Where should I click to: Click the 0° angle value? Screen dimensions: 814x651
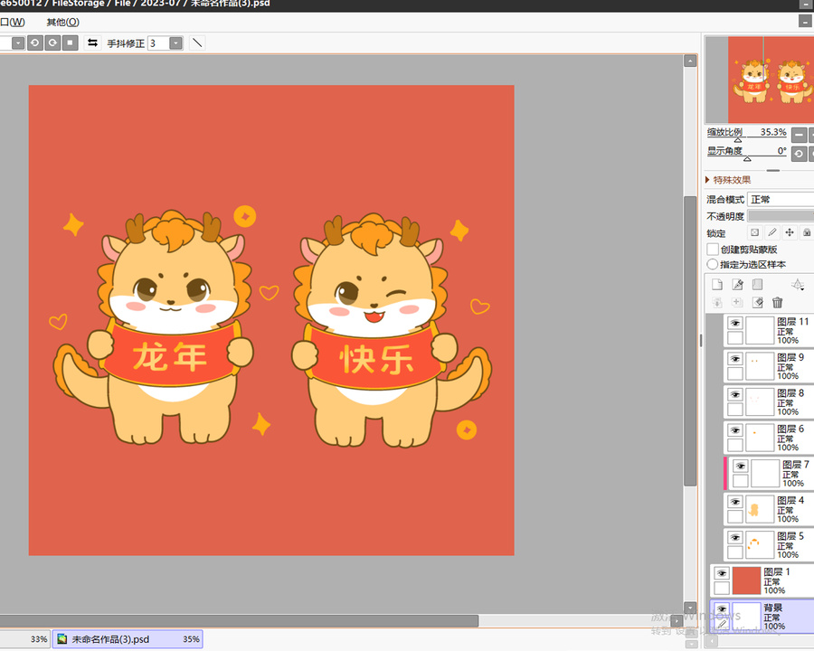click(781, 151)
